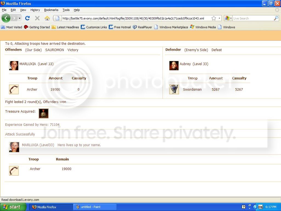Click Aubrey's hero portrait
The width and height of the screenshot is (281, 211).
tap(174, 66)
